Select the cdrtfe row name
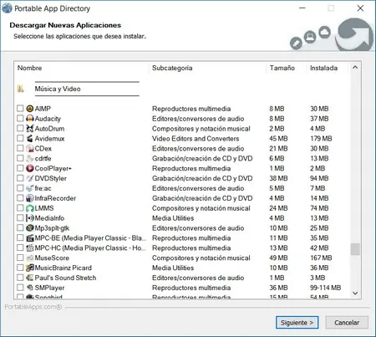The width and height of the screenshot is (376, 337). click(43, 158)
